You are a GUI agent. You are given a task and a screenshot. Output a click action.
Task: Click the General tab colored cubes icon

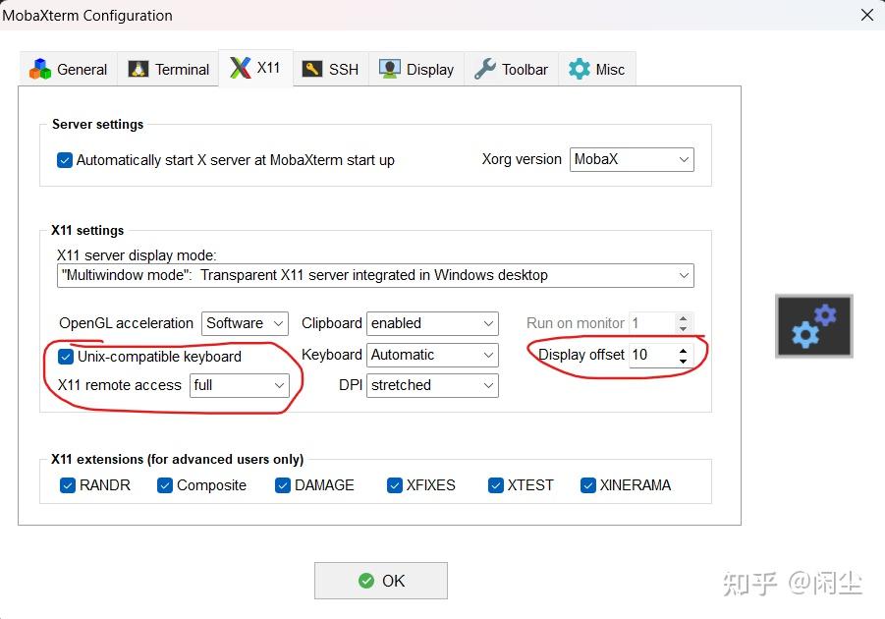[40, 69]
